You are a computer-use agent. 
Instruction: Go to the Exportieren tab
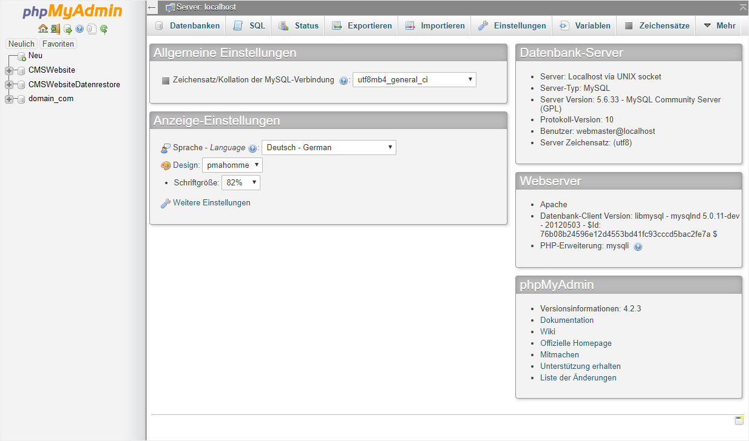361,25
